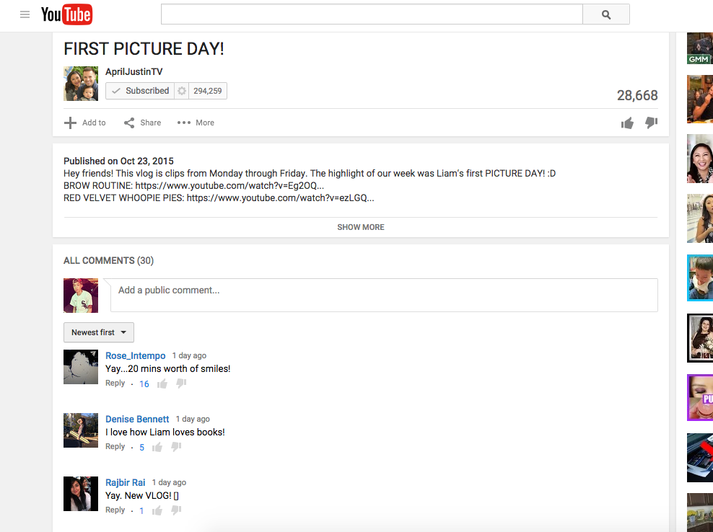
Task: Open the GMM suggested video thumbnail
Action: (x=700, y=48)
